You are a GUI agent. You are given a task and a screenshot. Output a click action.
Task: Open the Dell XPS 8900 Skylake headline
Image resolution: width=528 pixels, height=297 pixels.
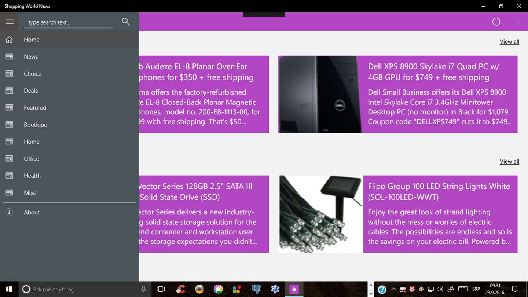434,72
